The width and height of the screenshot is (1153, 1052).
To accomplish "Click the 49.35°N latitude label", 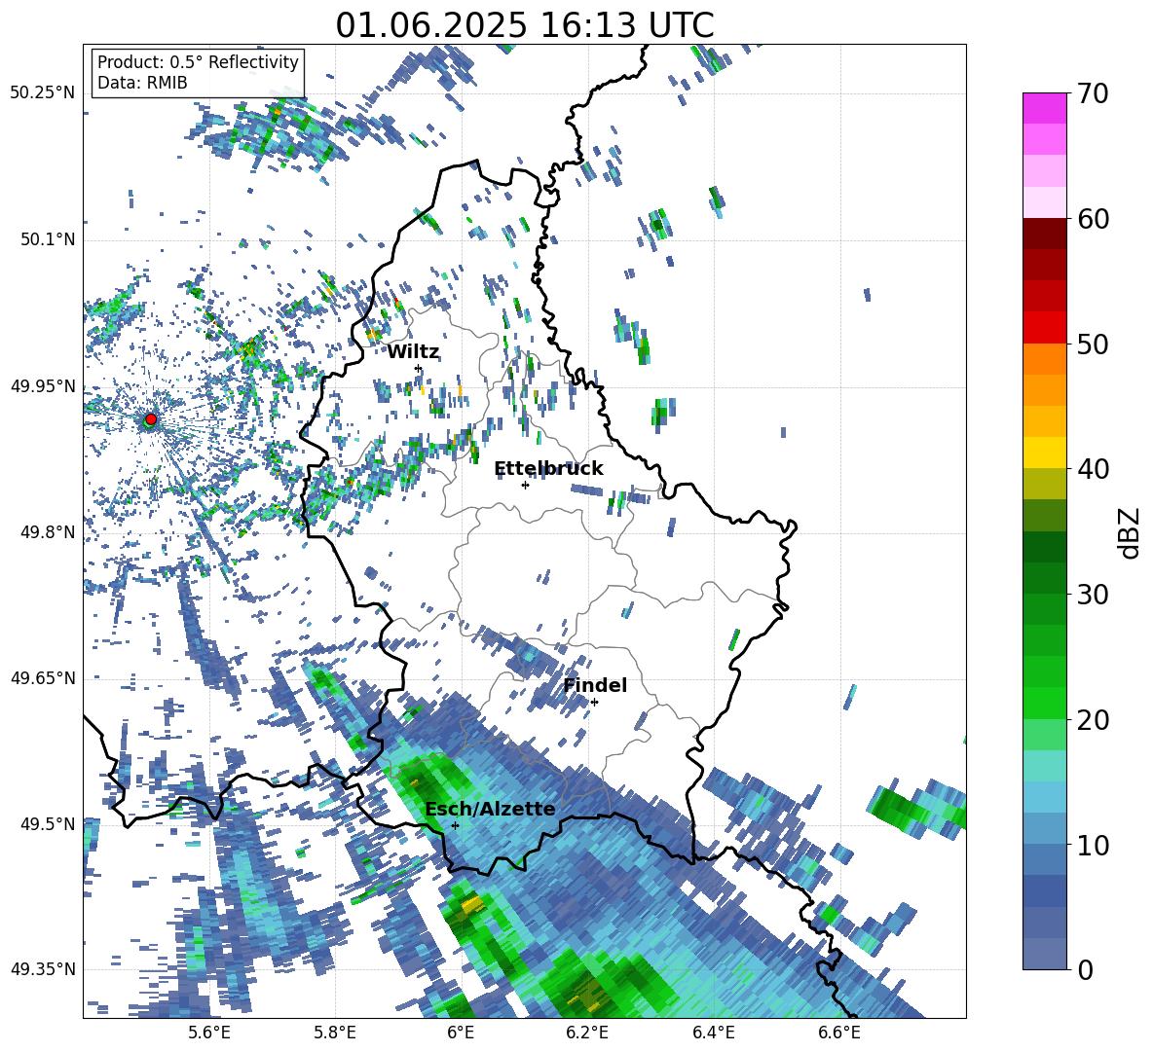I will pos(43,969).
